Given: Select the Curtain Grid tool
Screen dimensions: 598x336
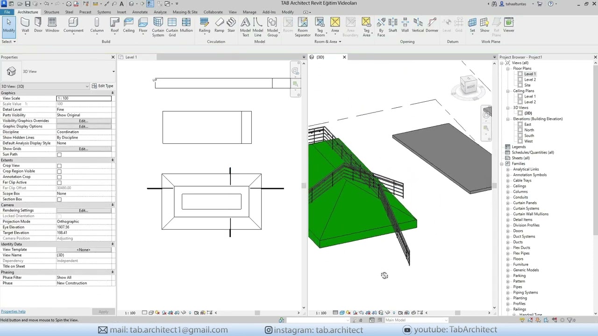Looking at the screenshot, I should [x=172, y=27].
